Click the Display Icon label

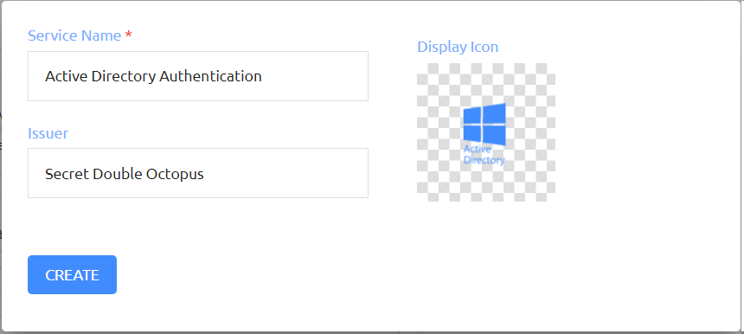pos(458,47)
